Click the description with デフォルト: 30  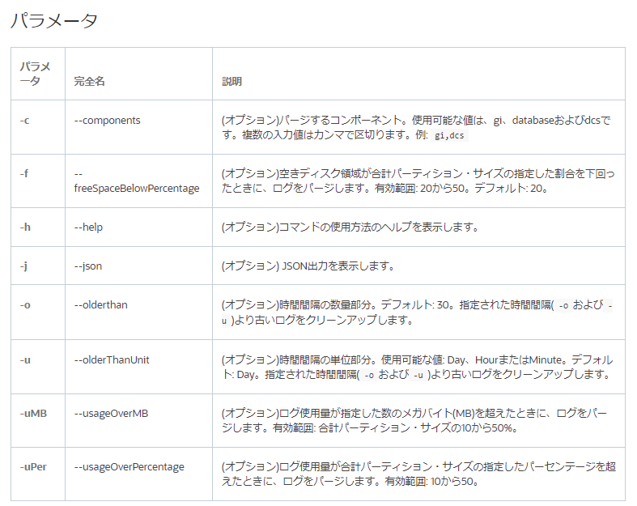tap(417, 313)
